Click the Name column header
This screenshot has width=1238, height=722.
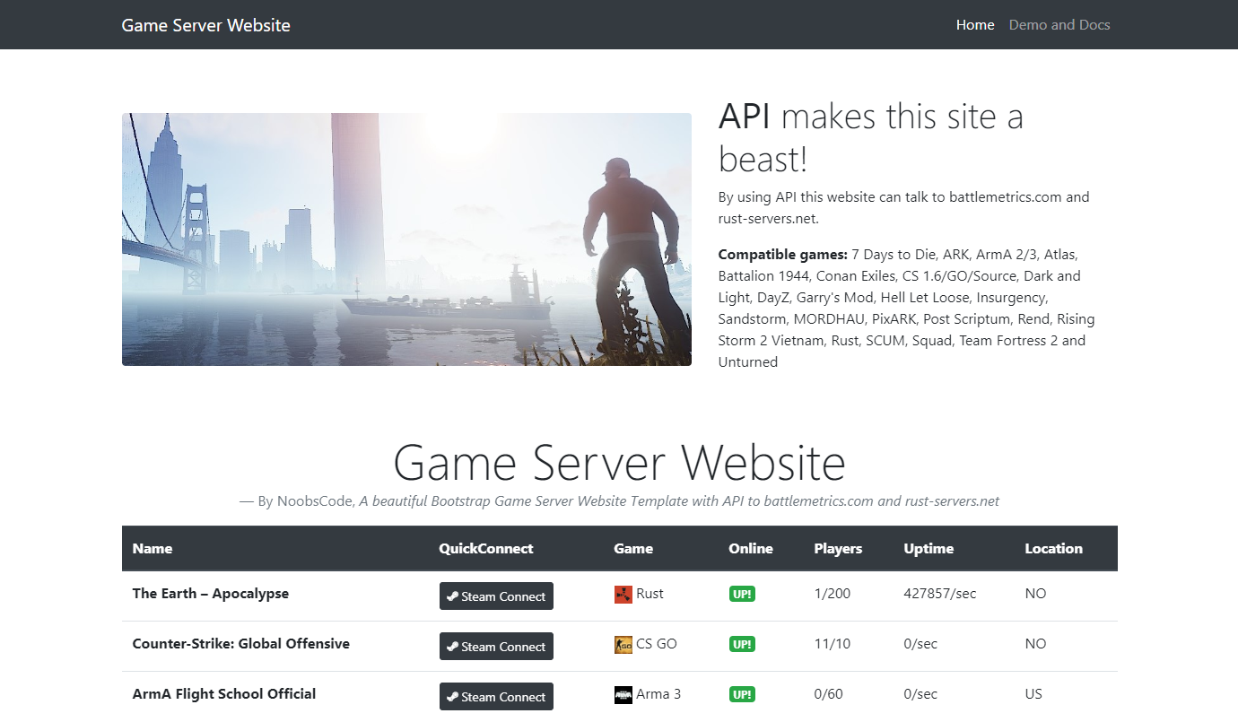153,549
